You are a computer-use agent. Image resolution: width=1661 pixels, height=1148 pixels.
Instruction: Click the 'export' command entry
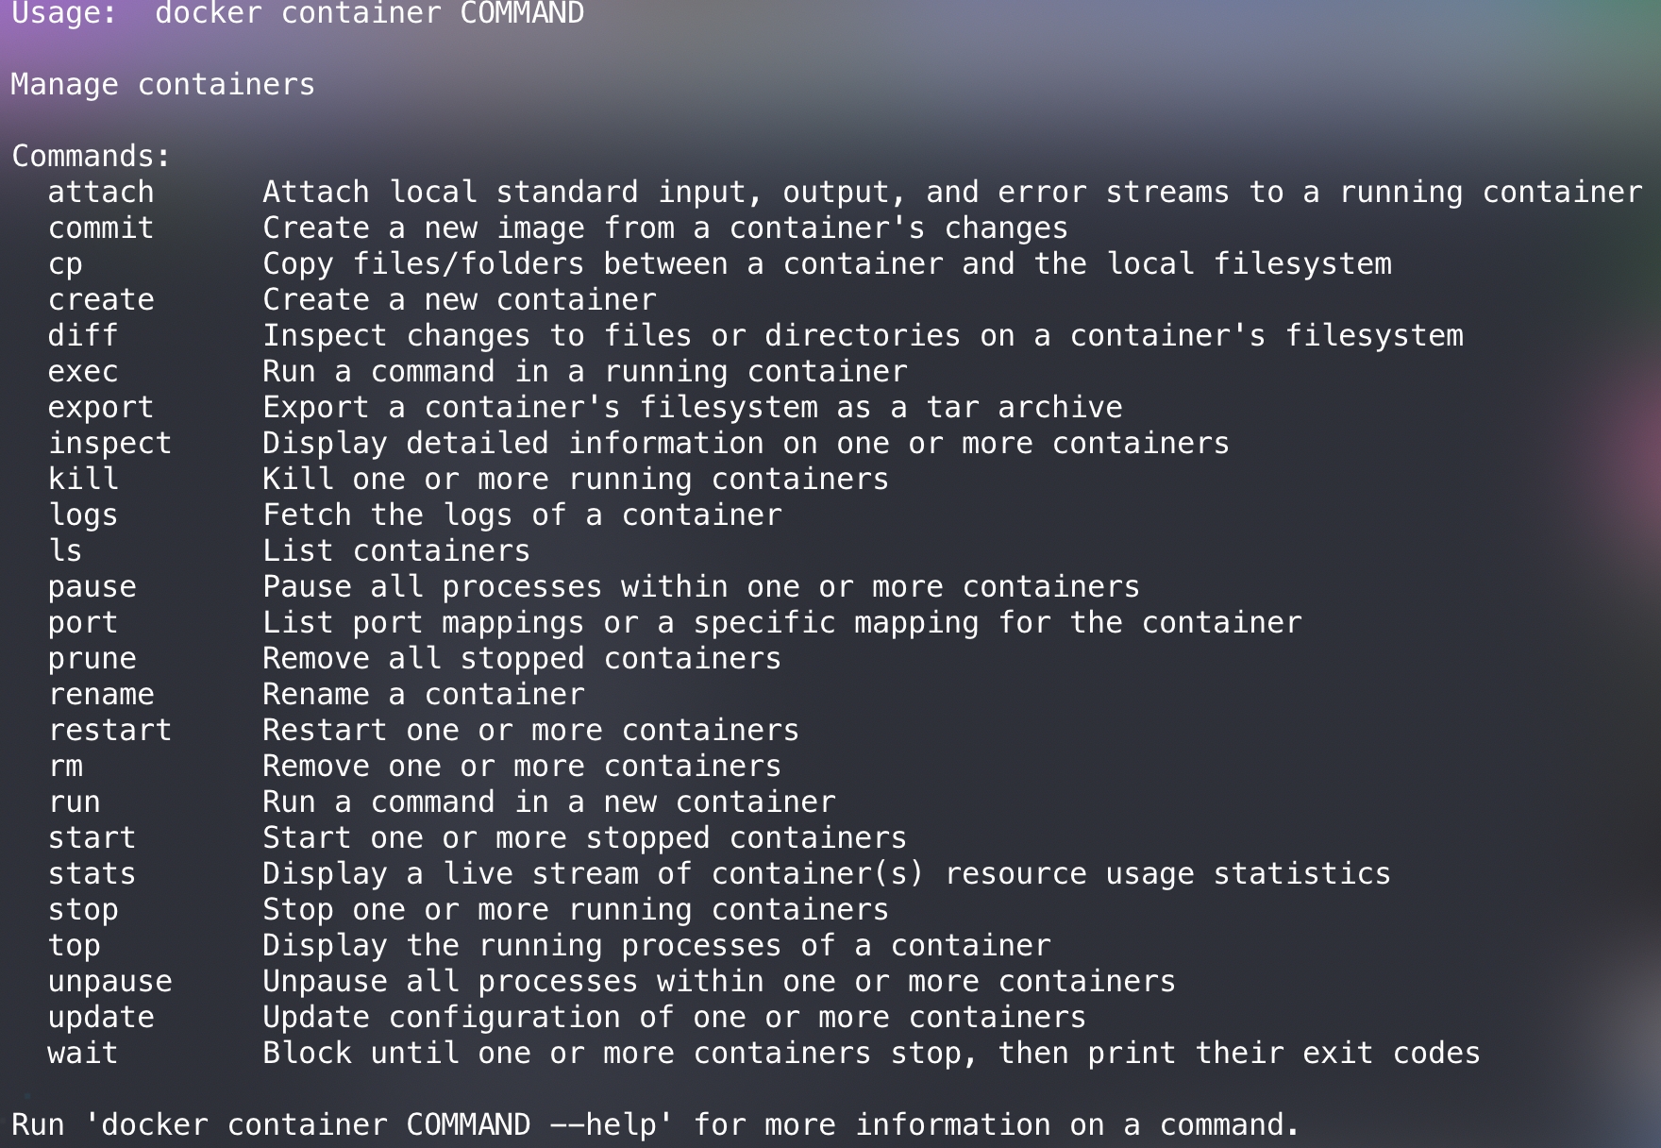101,408
